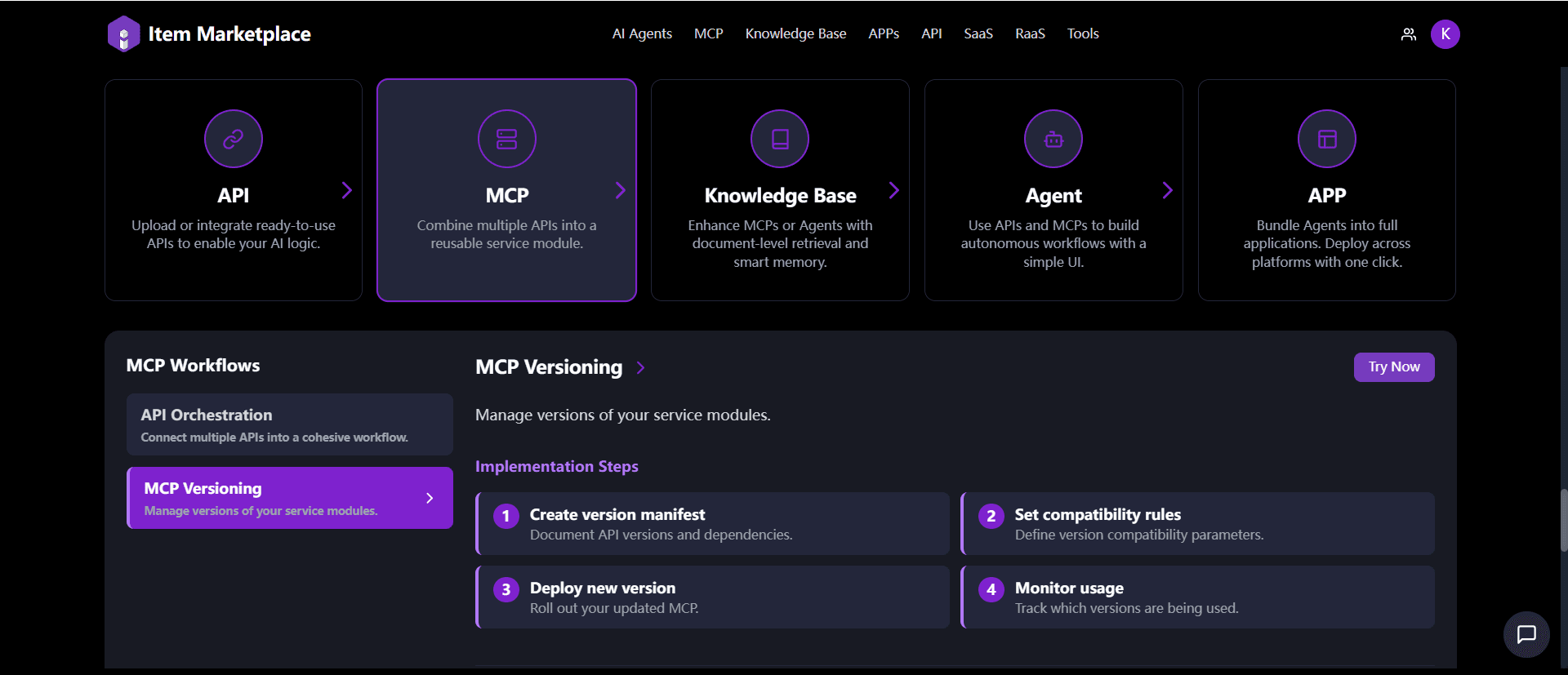Viewport: 1568px width, 675px height.
Task: Click the APP layout icon
Action: 1327,139
